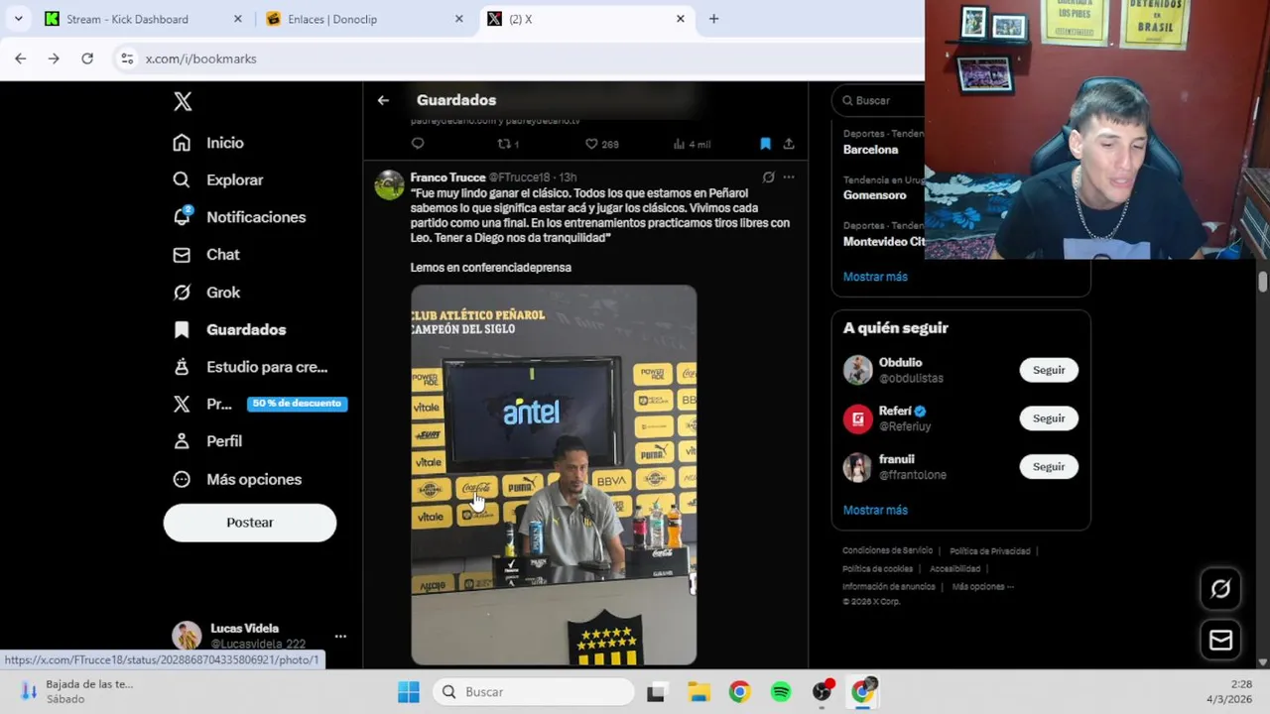Open Notificaciones in sidebar
The image size is (1270, 714).
238,217
